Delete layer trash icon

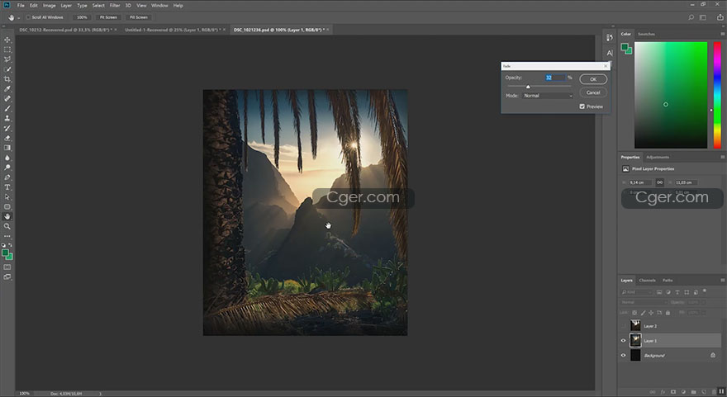click(x=714, y=392)
